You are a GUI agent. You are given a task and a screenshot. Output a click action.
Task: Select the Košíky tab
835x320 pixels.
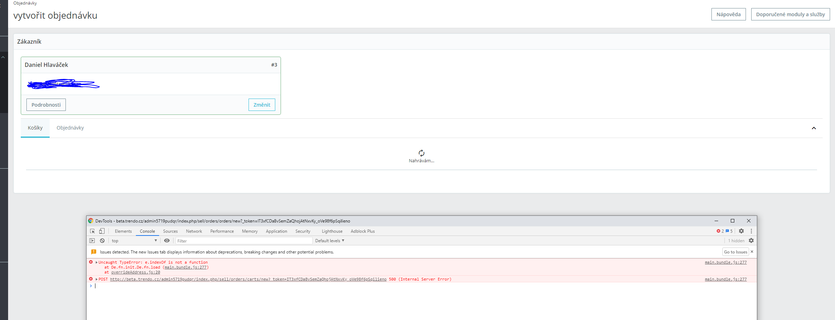pyautogui.click(x=35, y=128)
